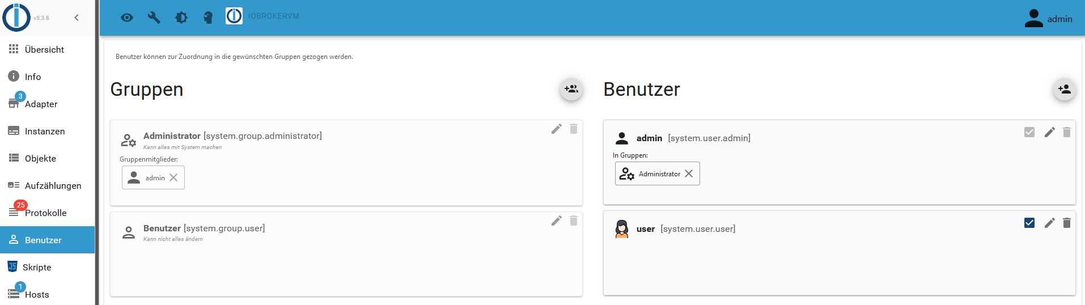Open the wrench settings icon
Image resolution: width=1085 pixels, height=305 pixels.
[x=154, y=18]
